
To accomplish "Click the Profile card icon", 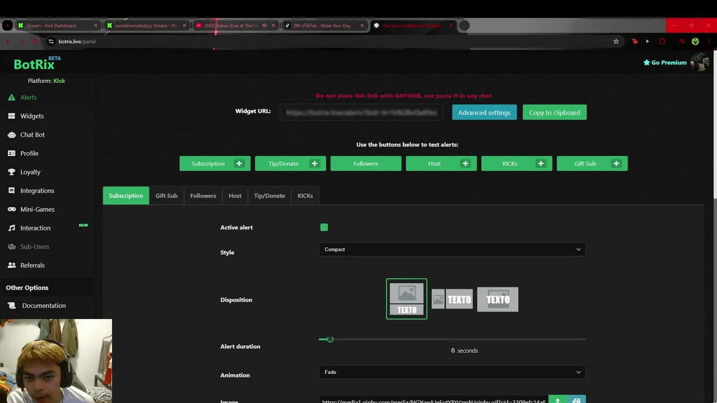I will pos(11,153).
